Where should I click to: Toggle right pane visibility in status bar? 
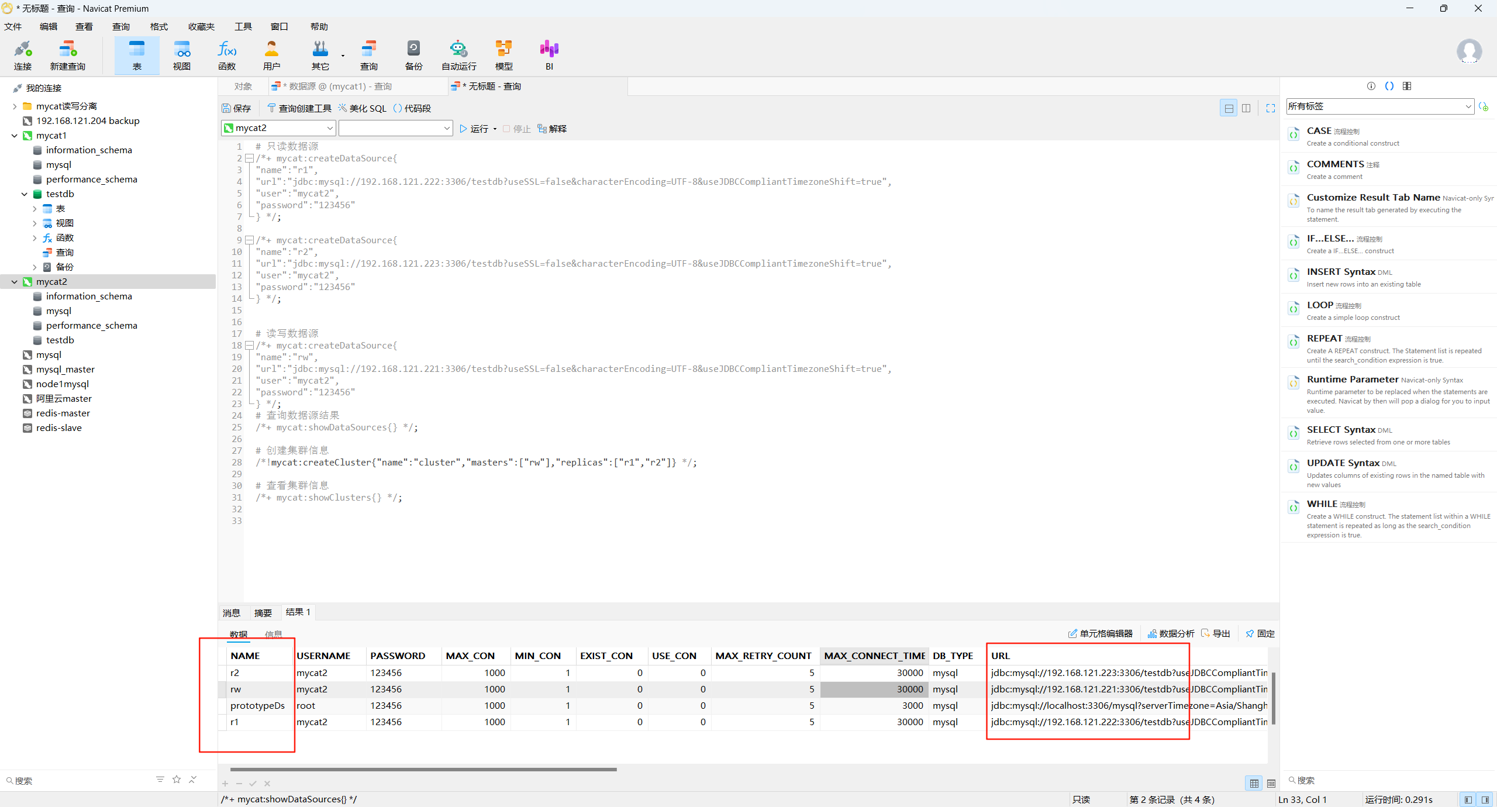[x=1485, y=799]
